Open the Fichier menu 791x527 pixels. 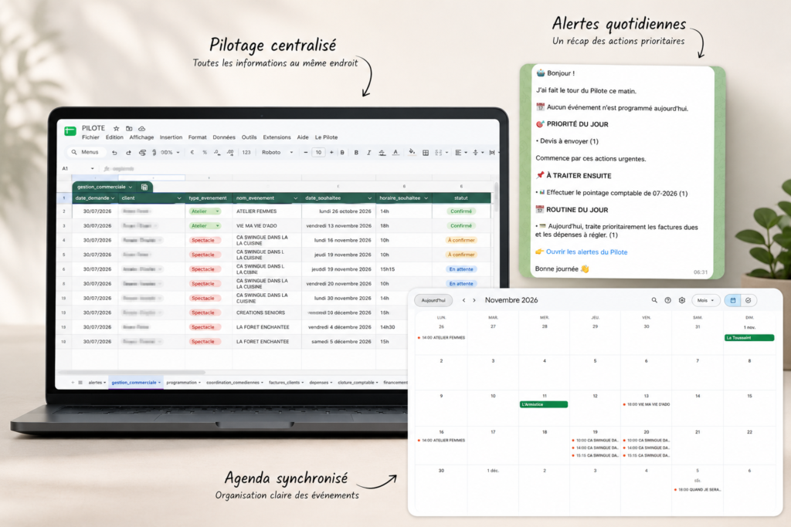(91, 137)
